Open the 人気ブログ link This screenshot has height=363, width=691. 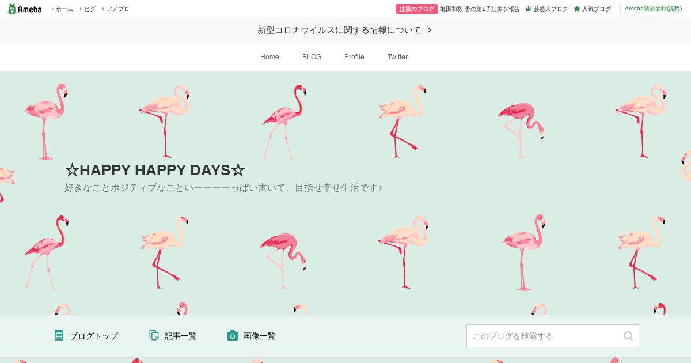click(596, 9)
